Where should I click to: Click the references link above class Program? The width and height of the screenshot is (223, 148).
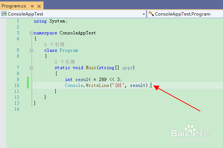pos(54,45)
